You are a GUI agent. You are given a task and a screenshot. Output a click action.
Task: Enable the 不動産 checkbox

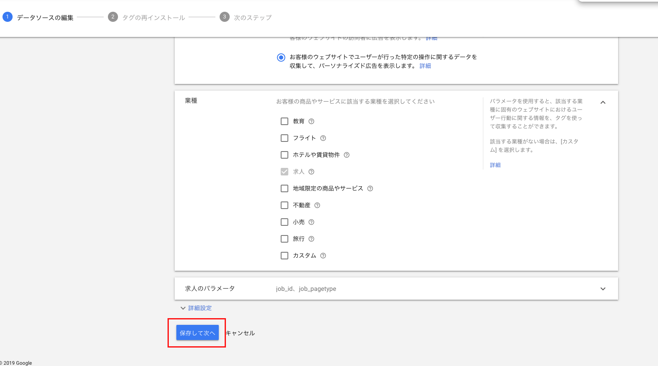(x=284, y=205)
